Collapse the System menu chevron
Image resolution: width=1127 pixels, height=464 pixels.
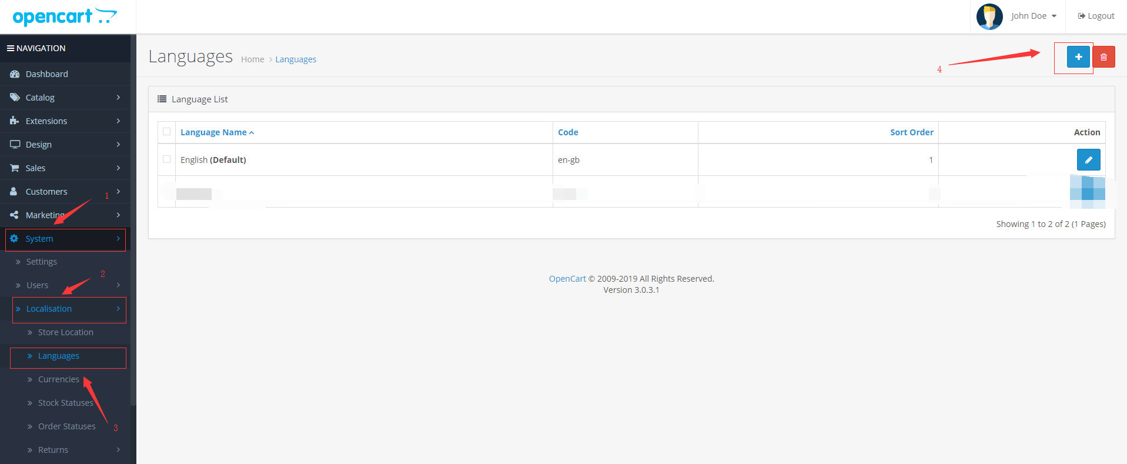pos(118,239)
